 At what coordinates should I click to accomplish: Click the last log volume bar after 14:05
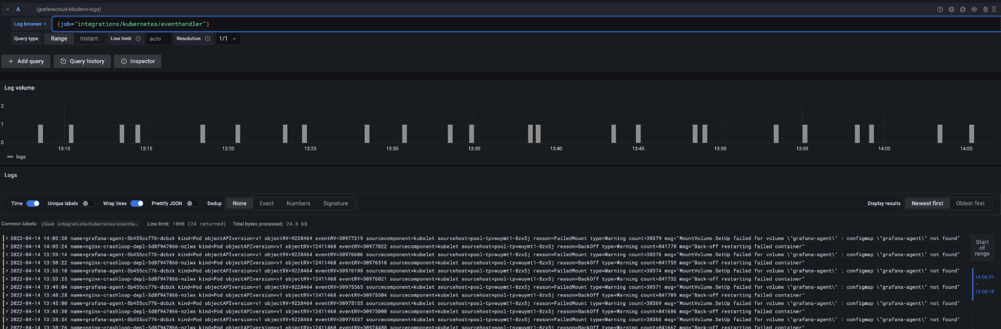[971, 134]
